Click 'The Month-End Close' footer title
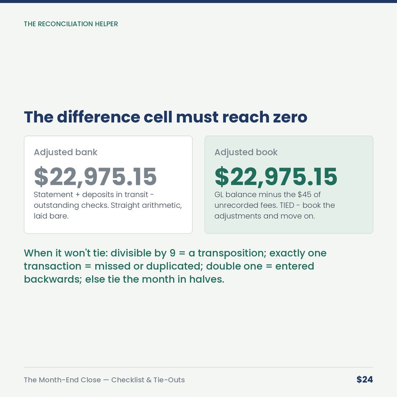Viewport: 397px width, 397px height. pos(62,380)
